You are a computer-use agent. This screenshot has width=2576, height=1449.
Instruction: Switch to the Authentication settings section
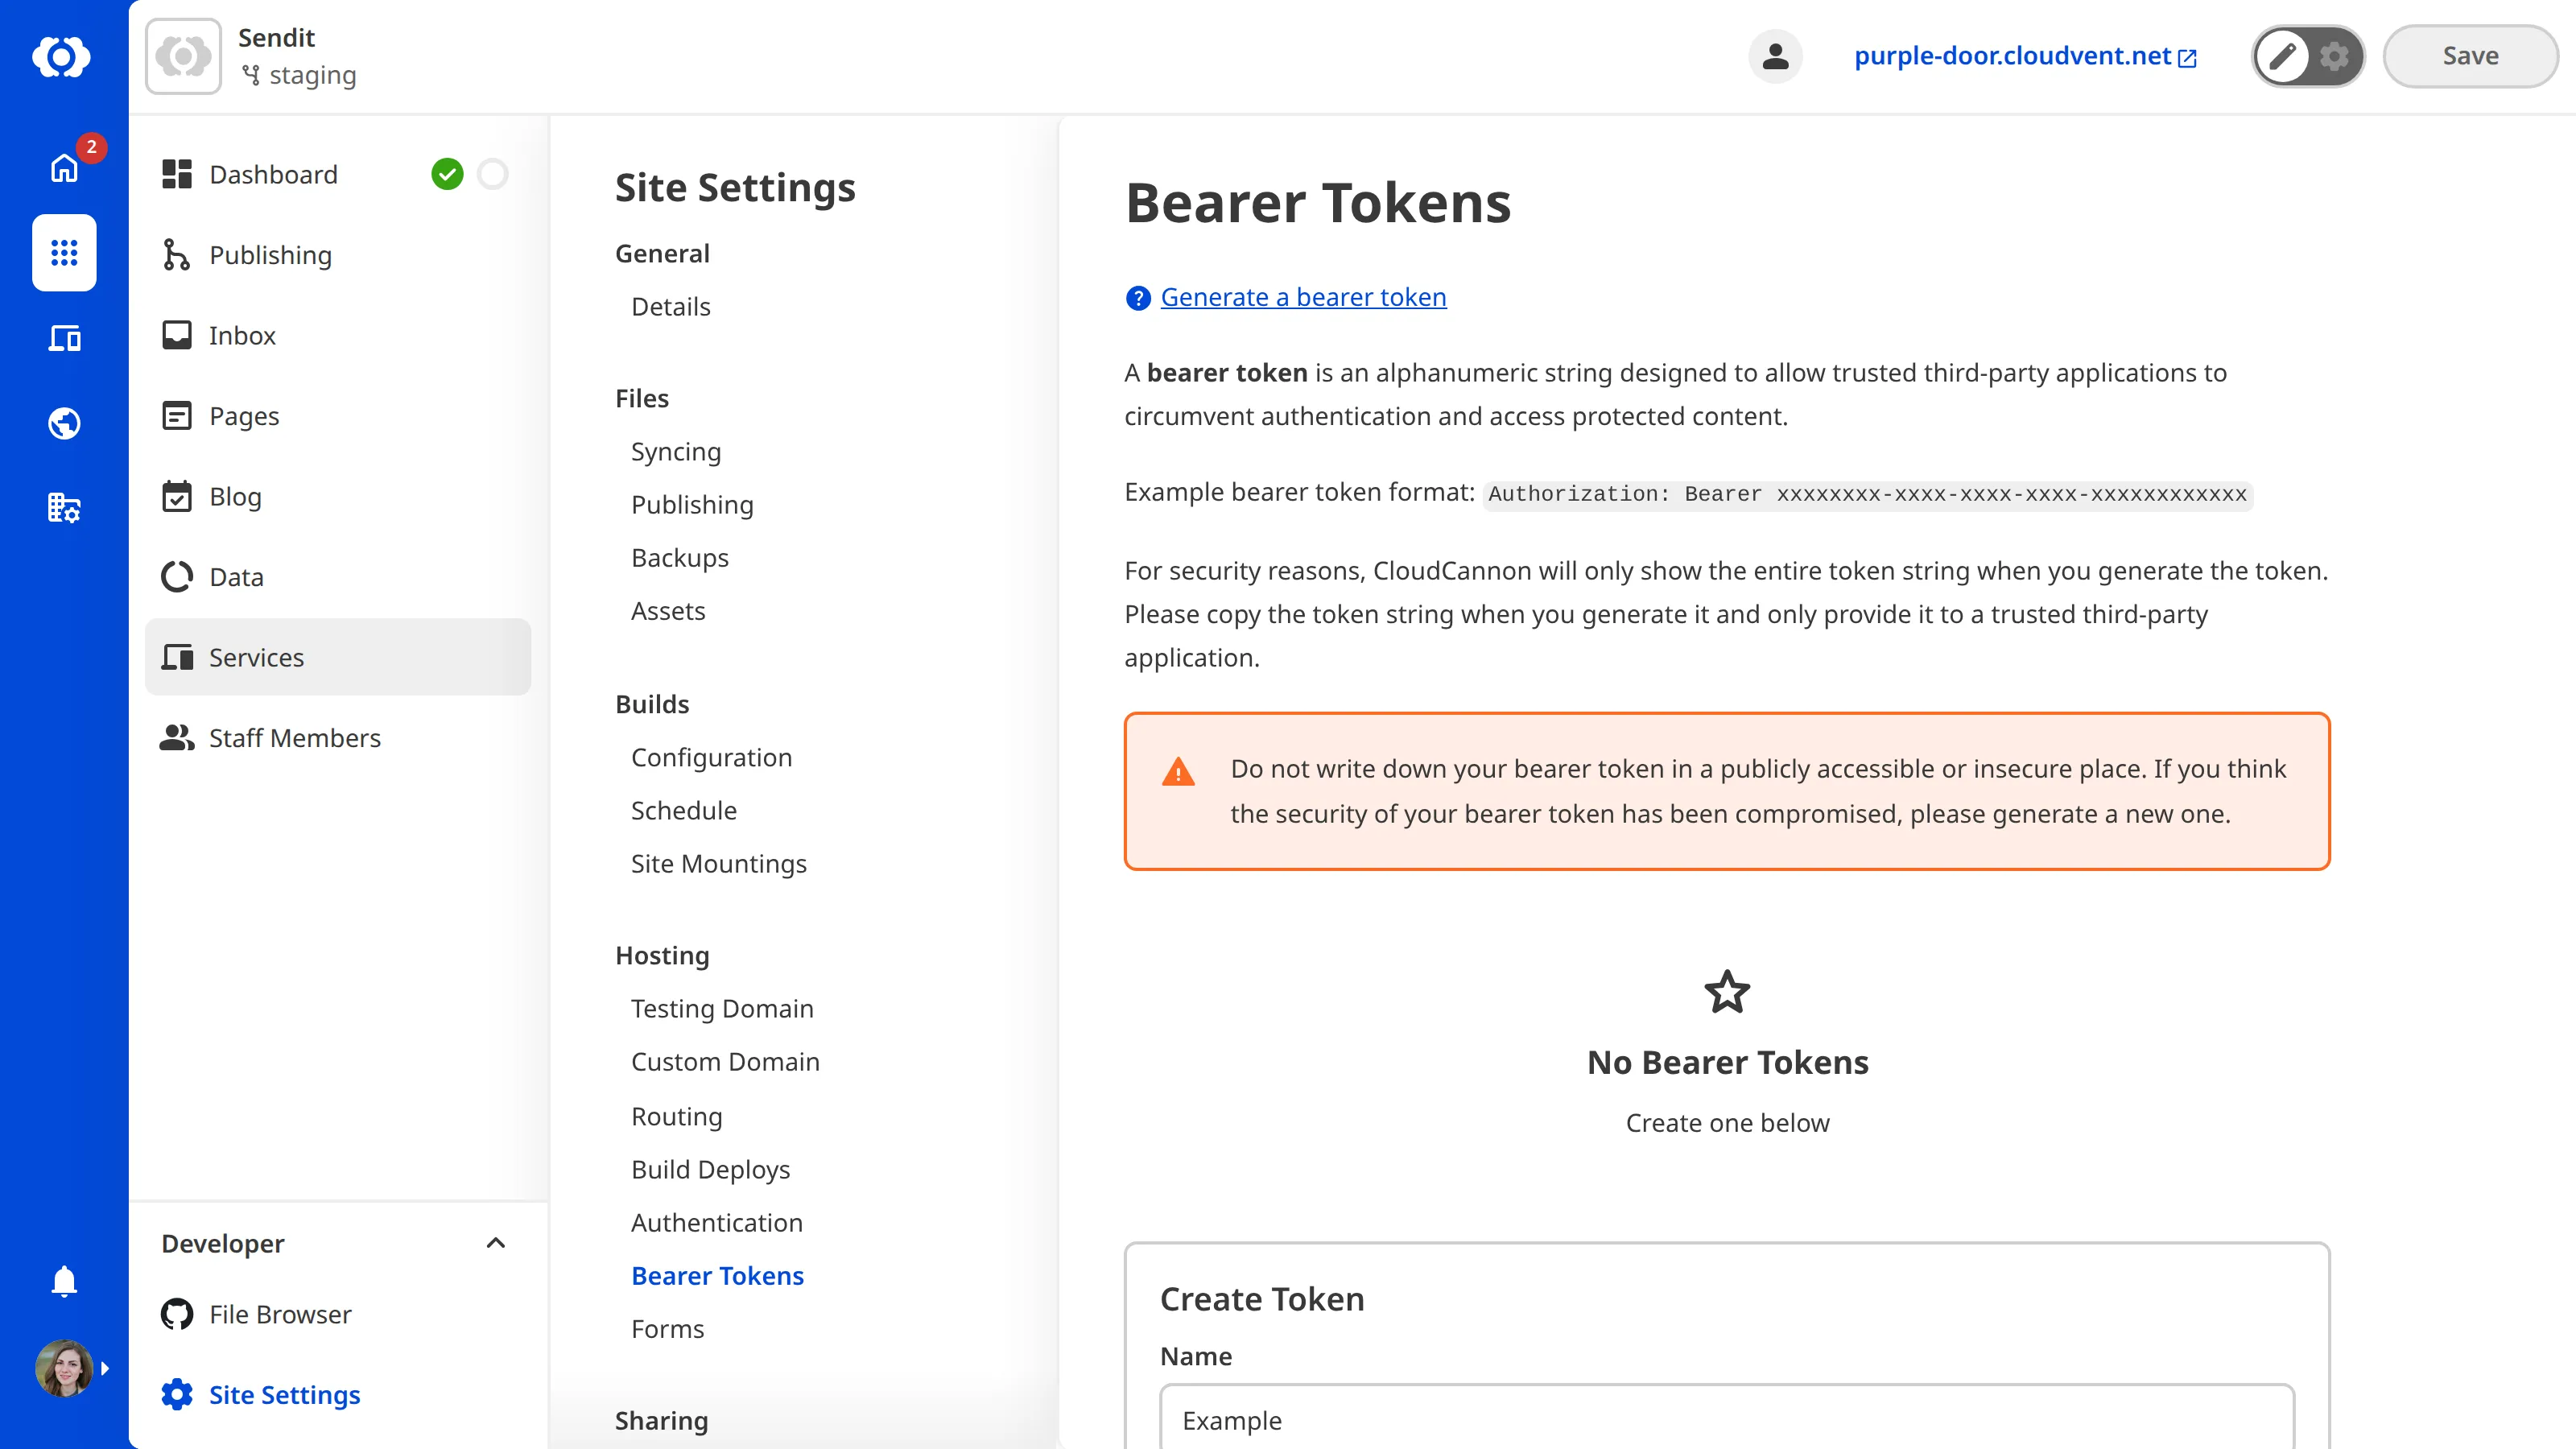click(x=716, y=1222)
